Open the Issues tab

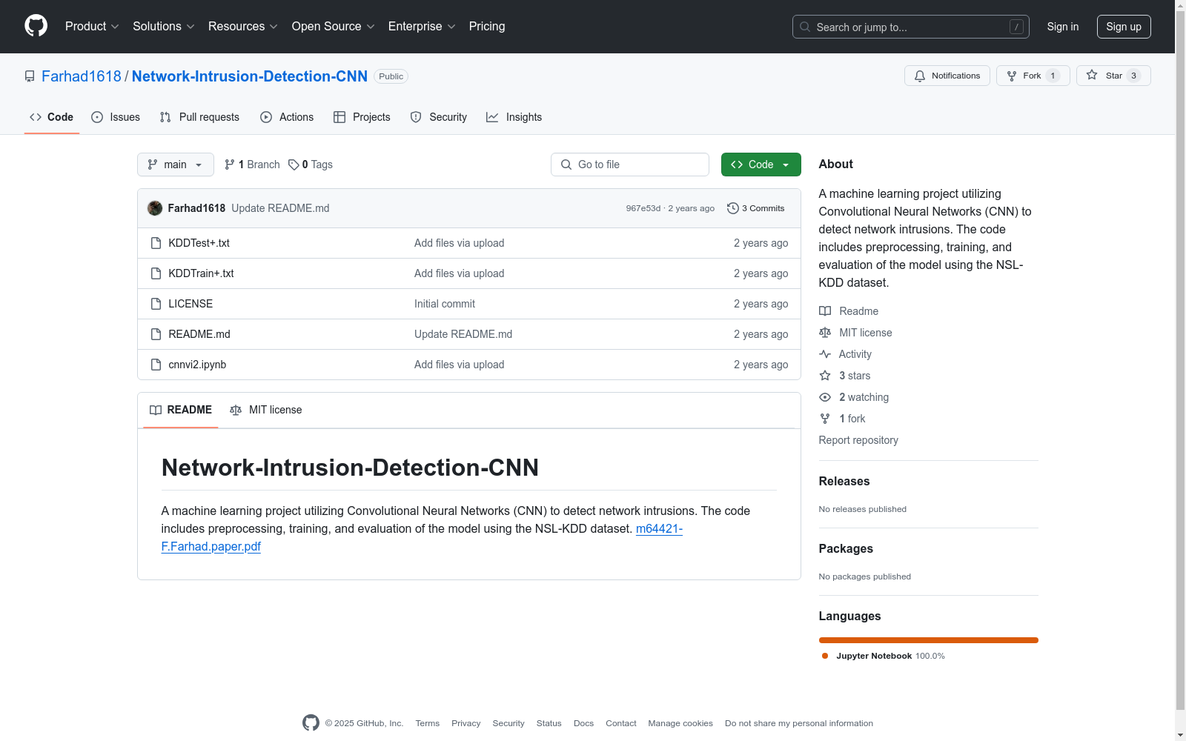[x=116, y=117]
